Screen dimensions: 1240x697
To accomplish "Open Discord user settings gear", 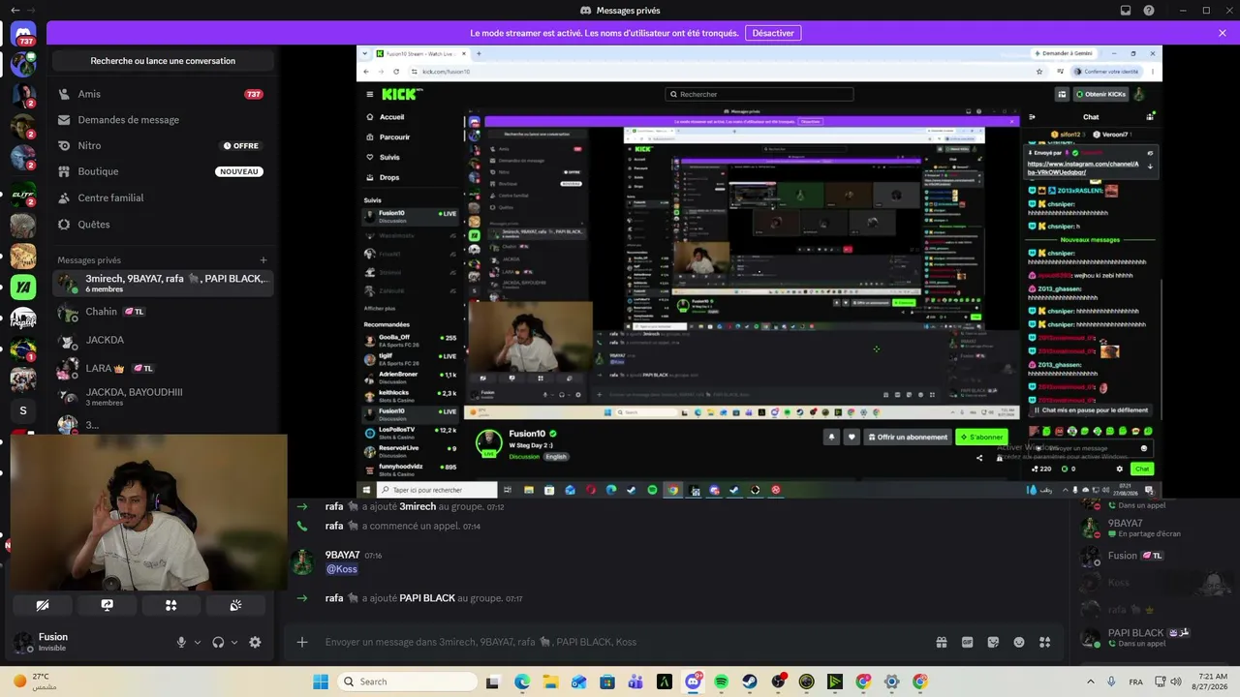I will 255,642.
